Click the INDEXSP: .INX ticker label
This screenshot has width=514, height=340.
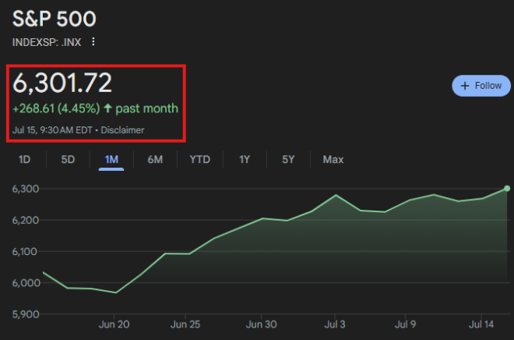(47, 42)
